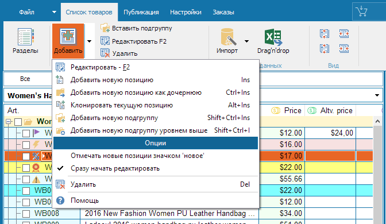Image resolution: width=386 pixels, height=224 pixels.
Task: Choose Редактировать - F2 from the menu
Action: tap(156, 67)
